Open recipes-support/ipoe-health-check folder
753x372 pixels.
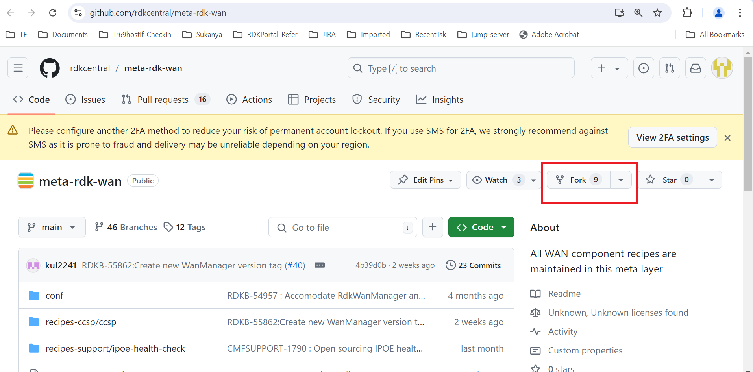pos(115,348)
